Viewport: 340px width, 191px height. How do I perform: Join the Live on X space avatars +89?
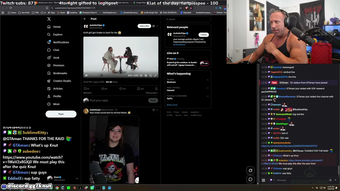tap(204, 63)
